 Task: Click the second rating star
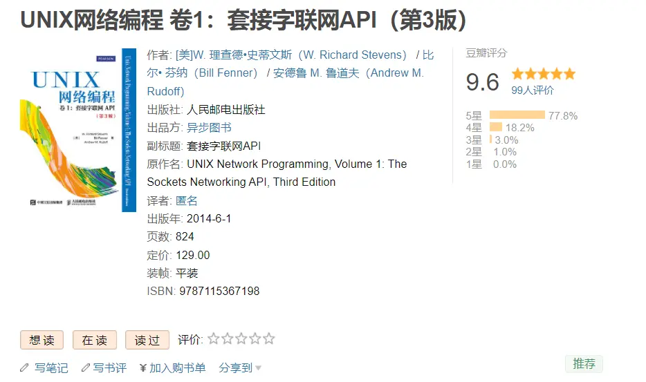228,339
